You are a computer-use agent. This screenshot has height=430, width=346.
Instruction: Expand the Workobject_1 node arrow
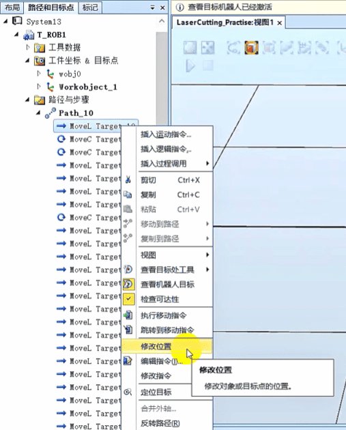(x=39, y=87)
